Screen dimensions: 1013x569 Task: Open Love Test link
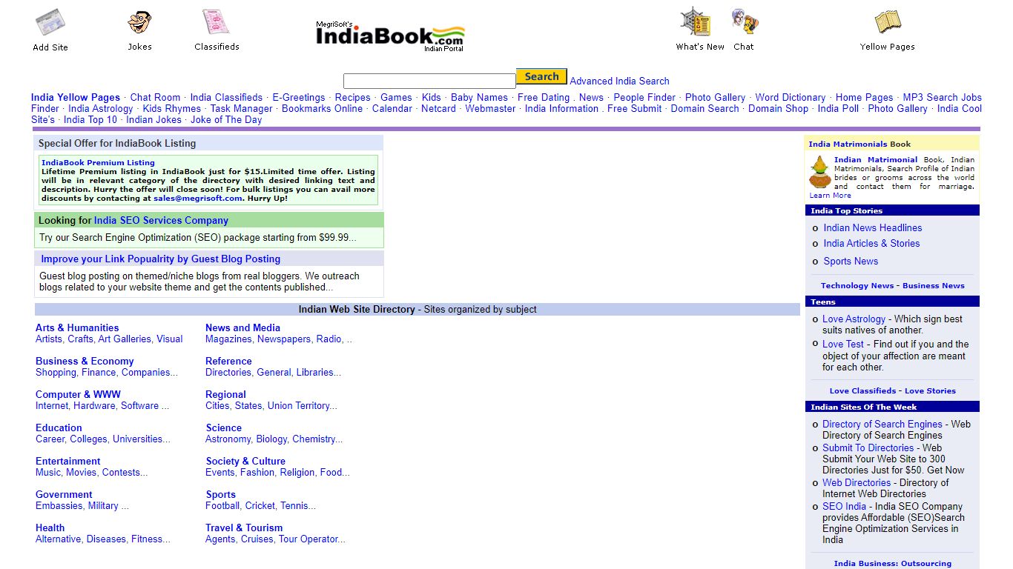(x=843, y=344)
